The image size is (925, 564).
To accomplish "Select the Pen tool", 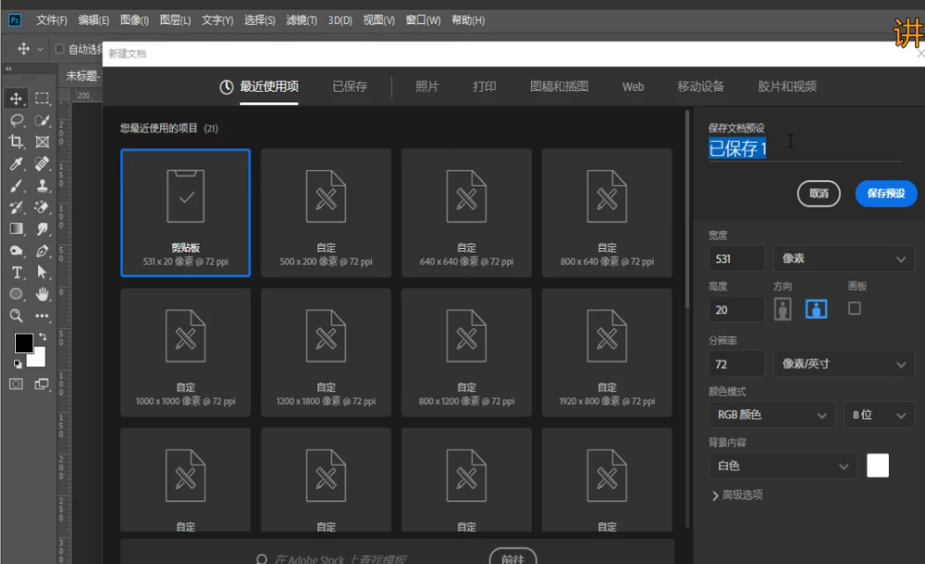I will (x=42, y=251).
